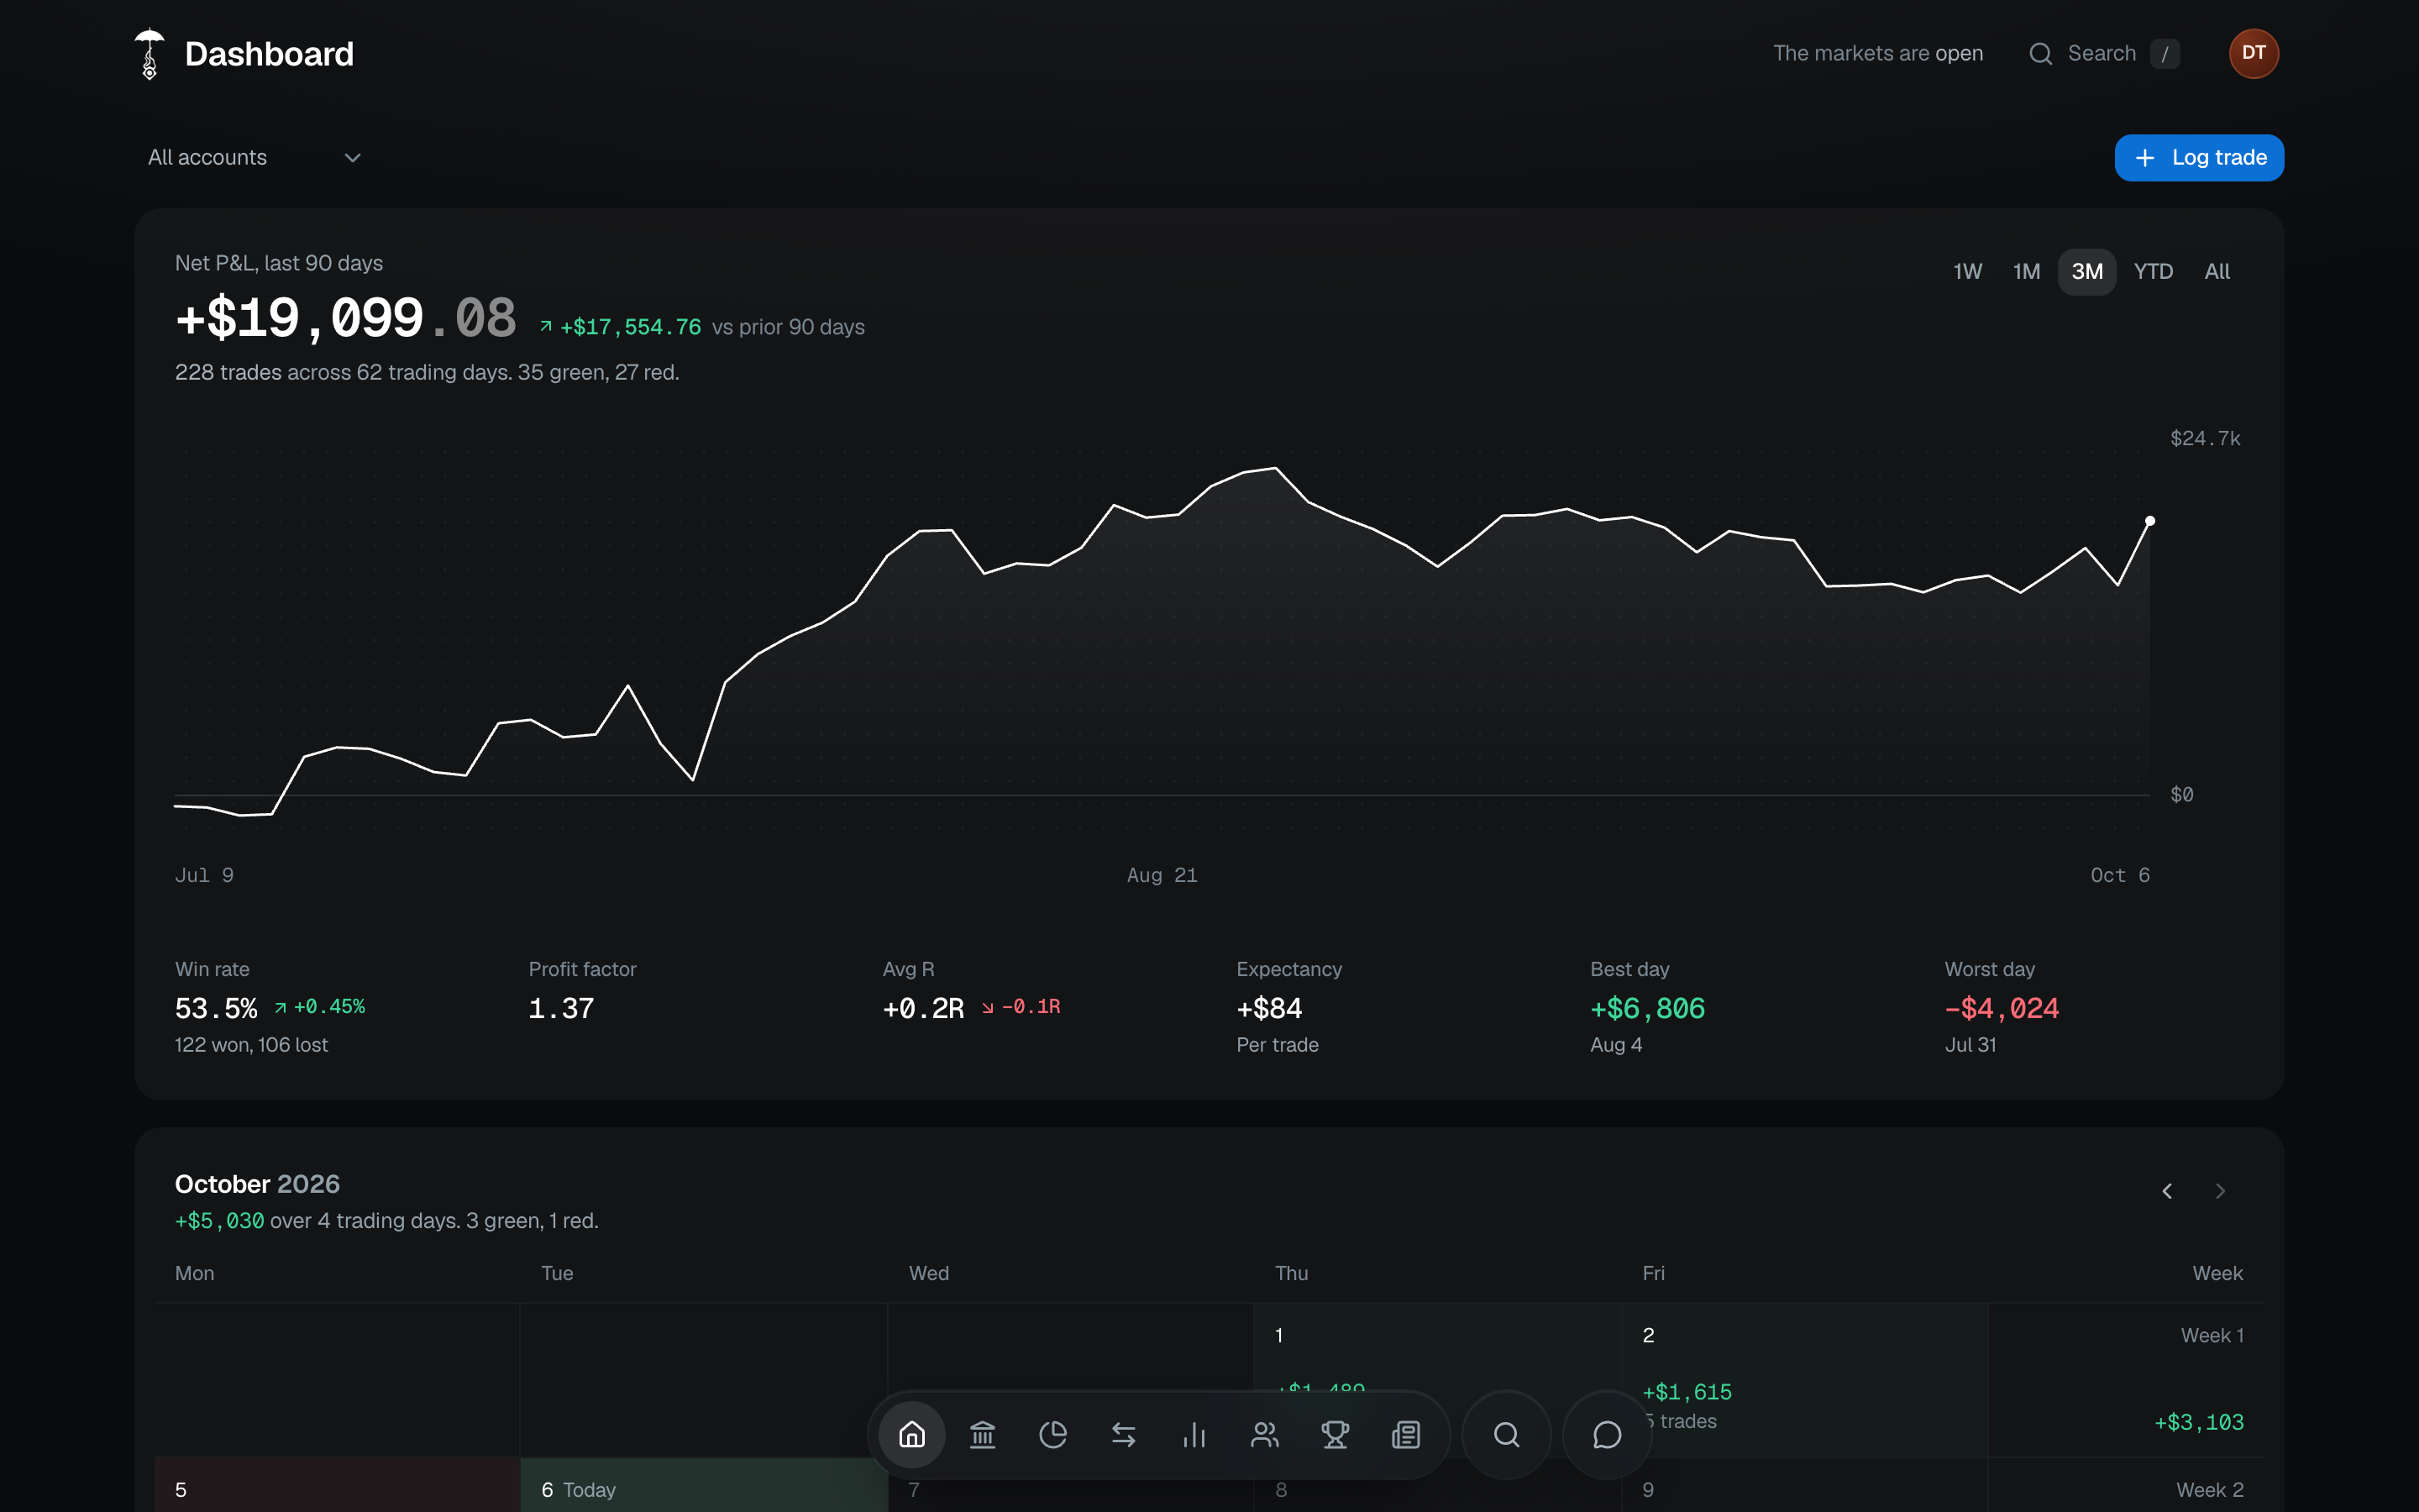Expand the All accounts dropdown

pyautogui.click(x=254, y=158)
